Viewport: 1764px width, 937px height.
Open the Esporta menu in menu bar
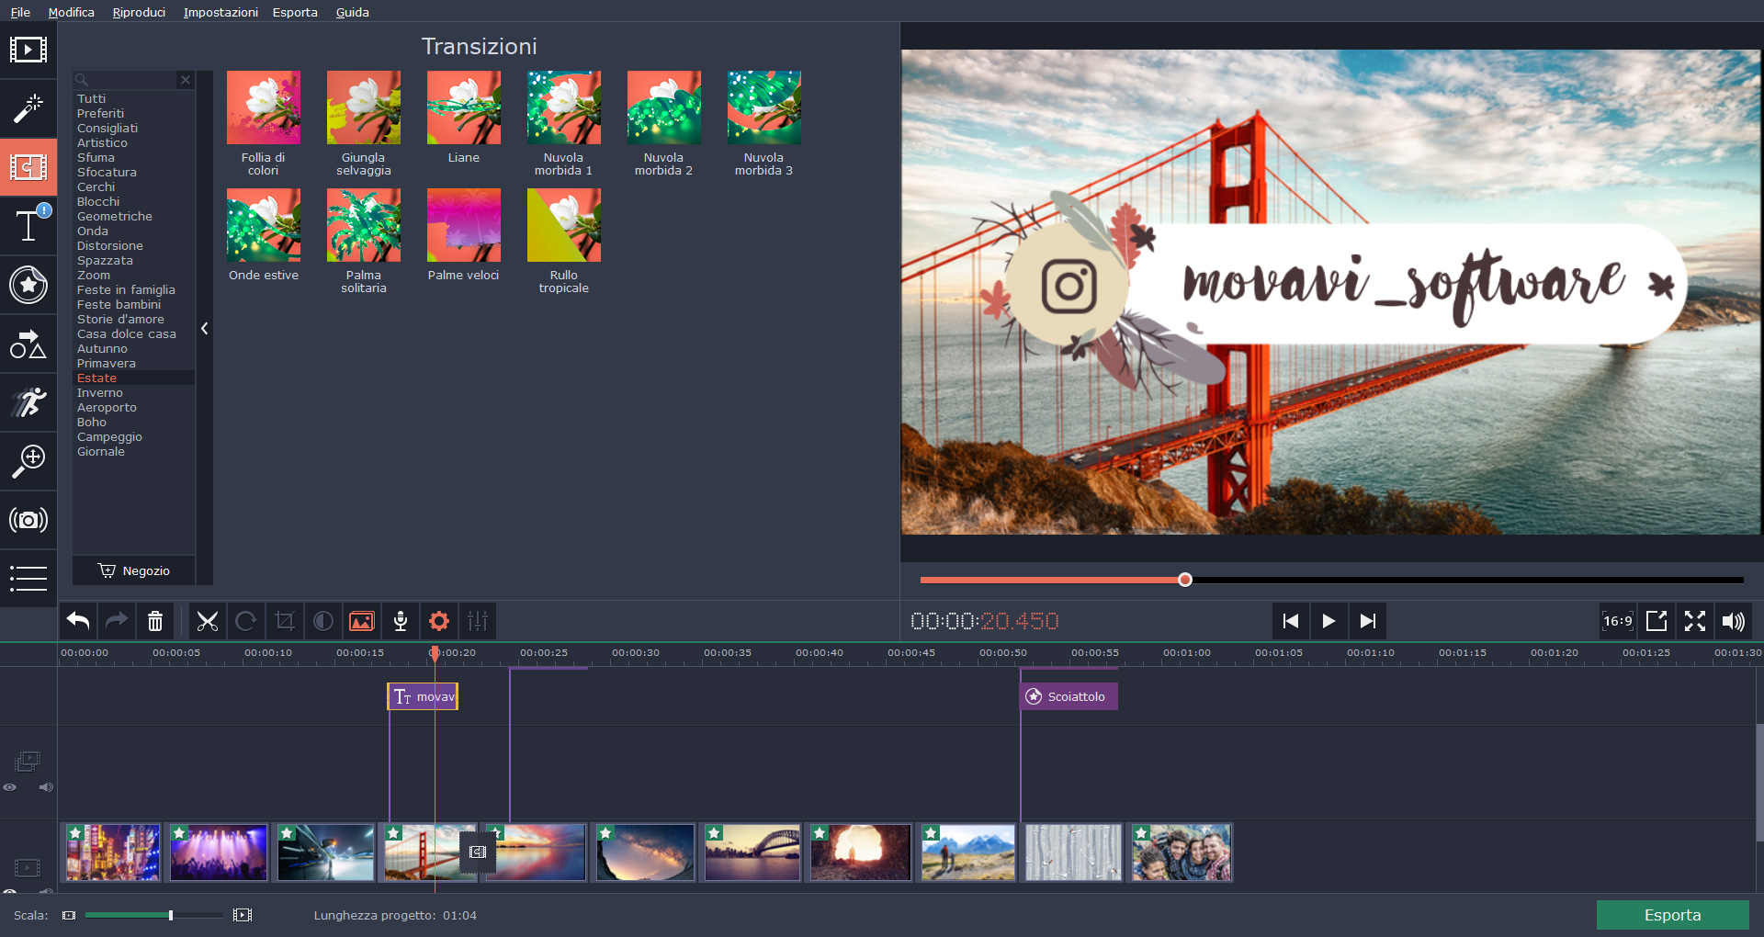click(x=295, y=12)
